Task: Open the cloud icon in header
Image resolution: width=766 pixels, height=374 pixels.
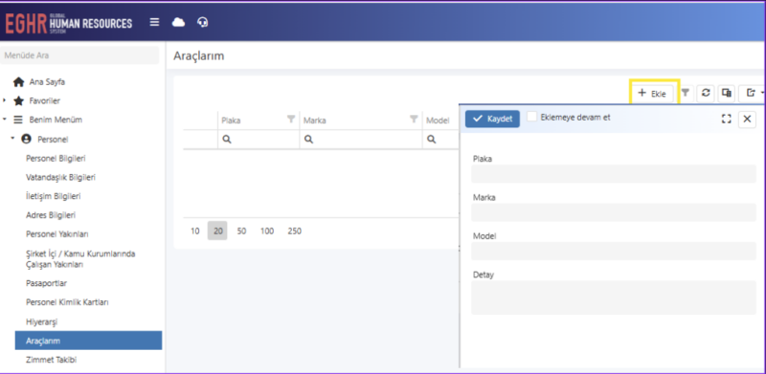Action: pyautogui.click(x=178, y=22)
